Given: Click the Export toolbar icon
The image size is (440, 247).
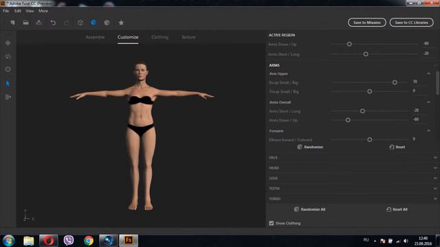Looking at the screenshot, I should [39, 23].
